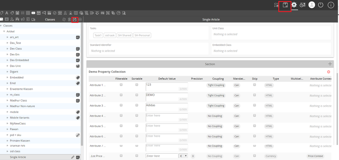Click the trash delete icon in Classes header

(69, 20)
